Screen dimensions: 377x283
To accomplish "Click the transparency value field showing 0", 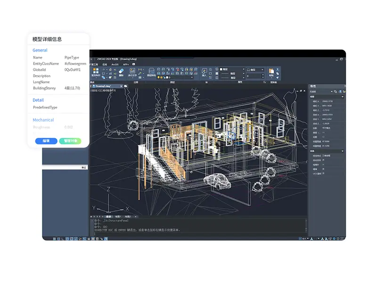I will coord(254,76).
